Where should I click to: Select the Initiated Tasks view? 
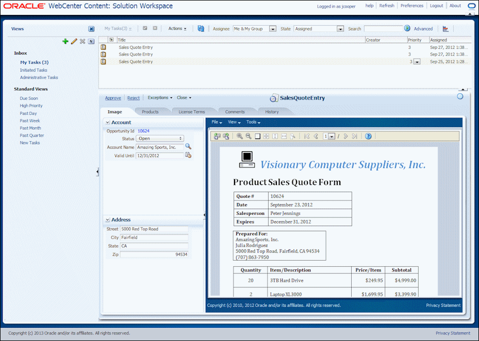34,70
